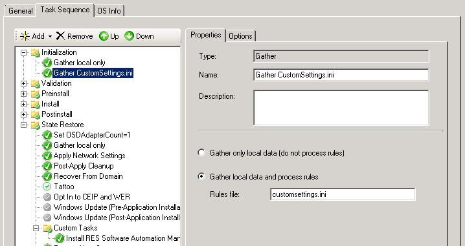Image resolution: width=465 pixels, height=246 pixels.
Task: Click check icon next to Set OSDAdapterCount=1
Action: click(x=47, y=135)
